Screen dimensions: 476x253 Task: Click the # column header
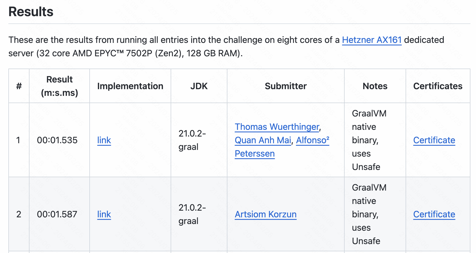tap(19, 86)
